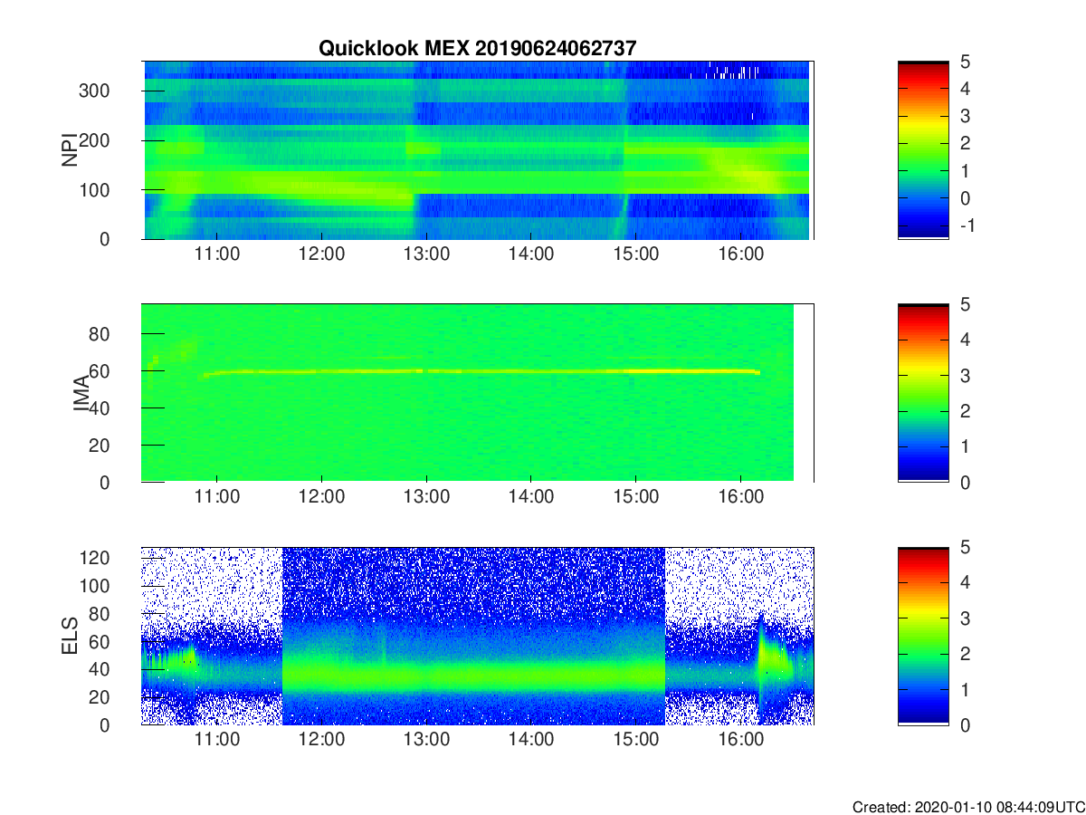The image size is (1086, 815).
Task: Click the "16:00" time label under ELS plot
Action: (x=740, y=741)
